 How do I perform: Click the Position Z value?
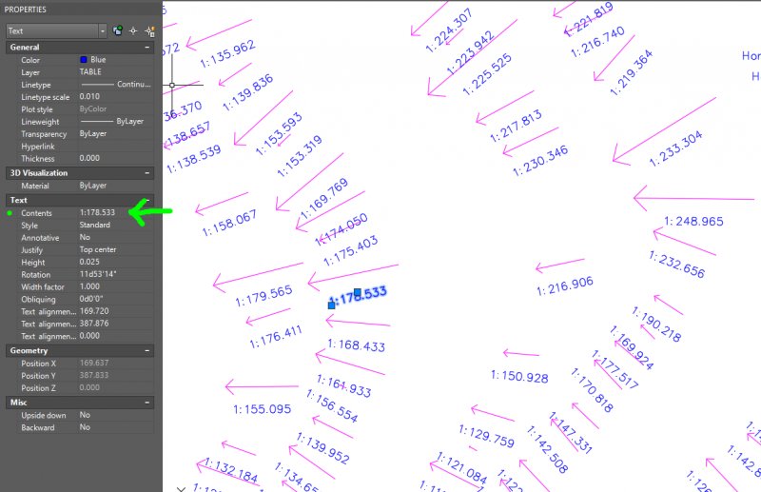point(89,387)
